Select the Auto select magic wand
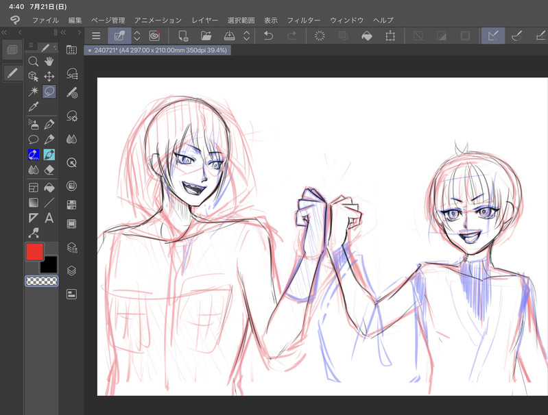 (34, 92)
